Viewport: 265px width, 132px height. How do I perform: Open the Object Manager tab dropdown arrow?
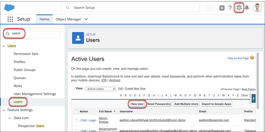(x=86, y=19)
